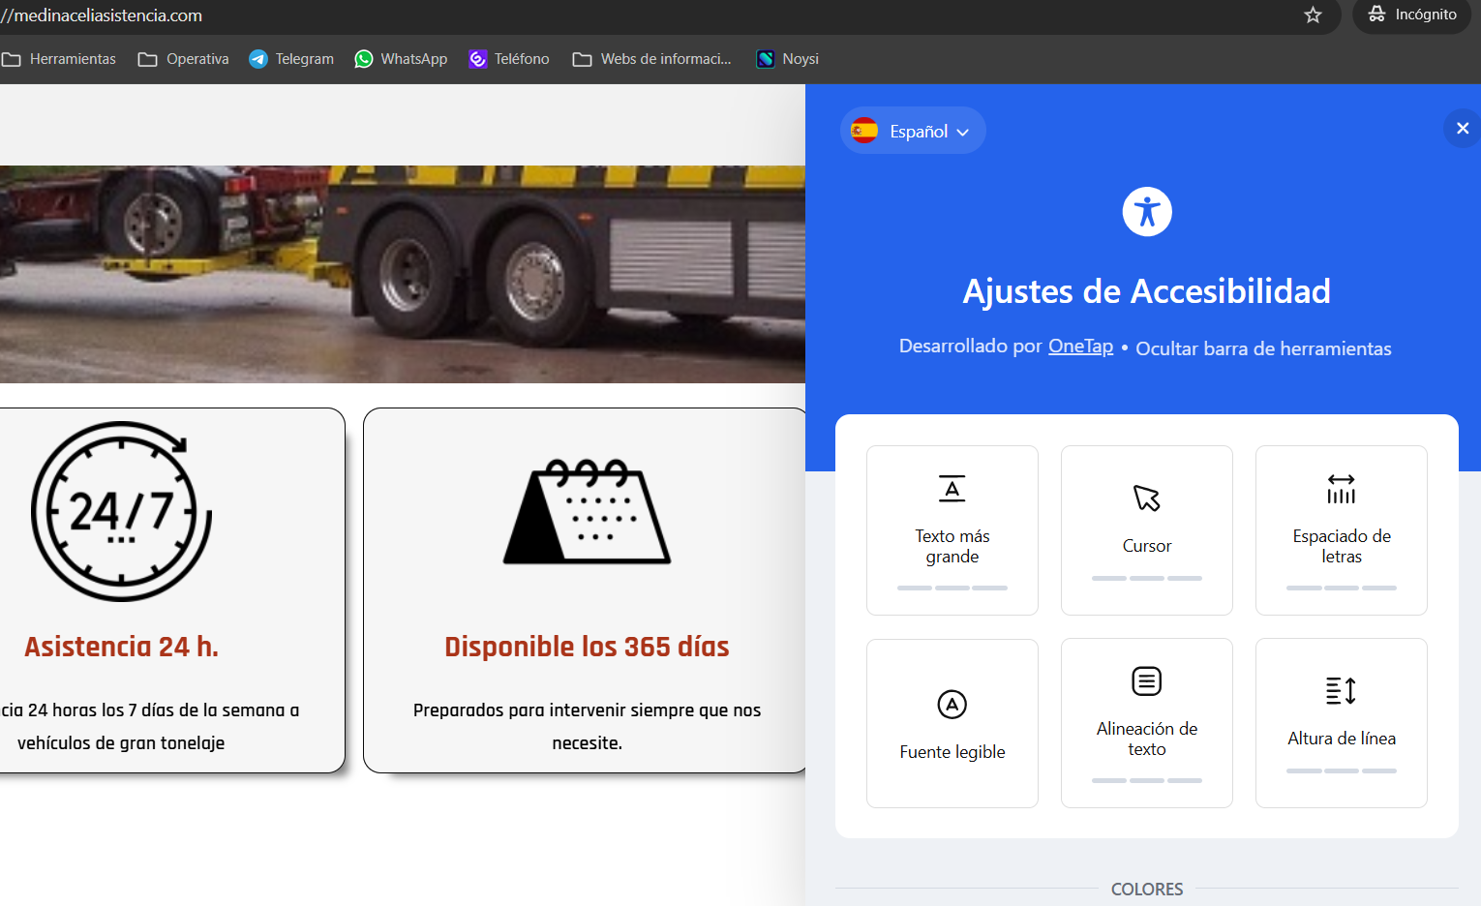The height and width of the screenshot is (906, 1481).
Task: Close the accessibility settings panel
Action: [1462, 129]
